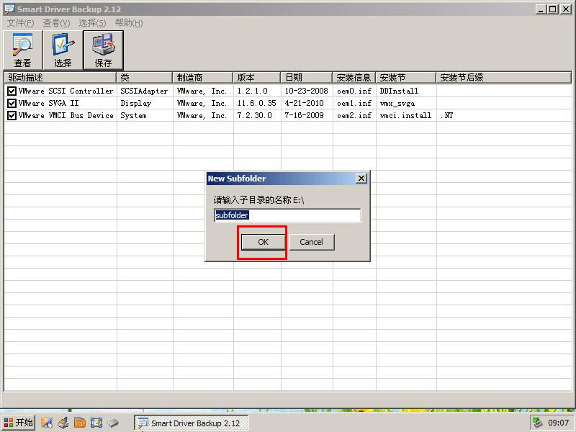Click the 保存 (Save) toolbar icon
The width and height of the screenshot is (576, 432).
(x=103, y=50)
